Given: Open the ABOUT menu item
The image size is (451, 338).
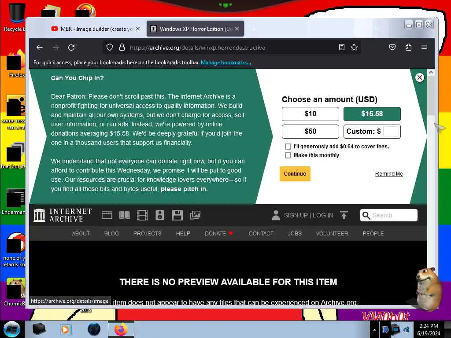Looking at the screenshot, I should (81, 233).
